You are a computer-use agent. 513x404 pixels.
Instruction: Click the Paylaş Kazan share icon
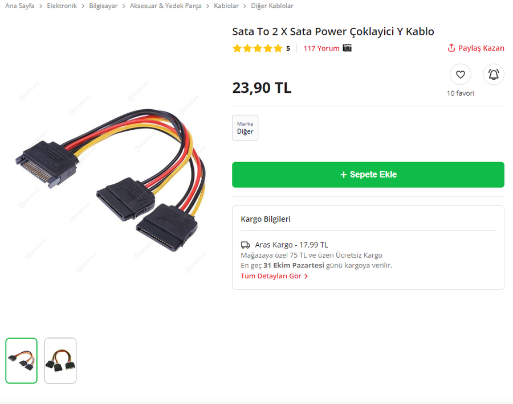(x=451, y=48)
